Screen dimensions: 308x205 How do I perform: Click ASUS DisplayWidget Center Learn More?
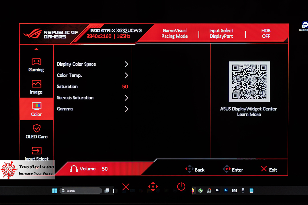click(249, 112)
